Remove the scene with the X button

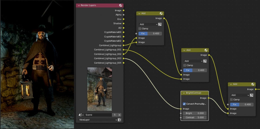119,115
